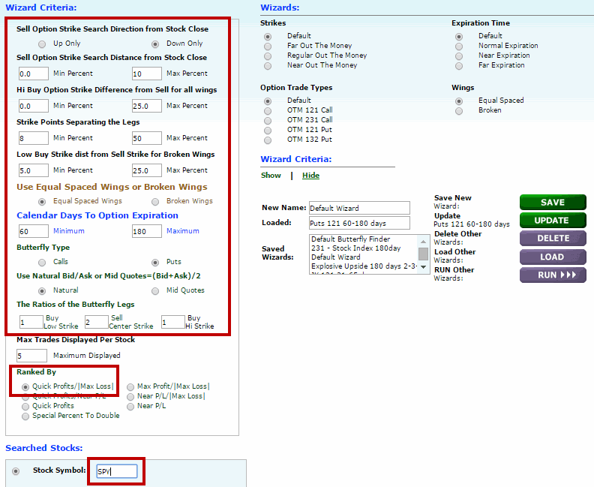Click the Loaded wizard name field
Viewport: 594px width, 487px height.
359,223
